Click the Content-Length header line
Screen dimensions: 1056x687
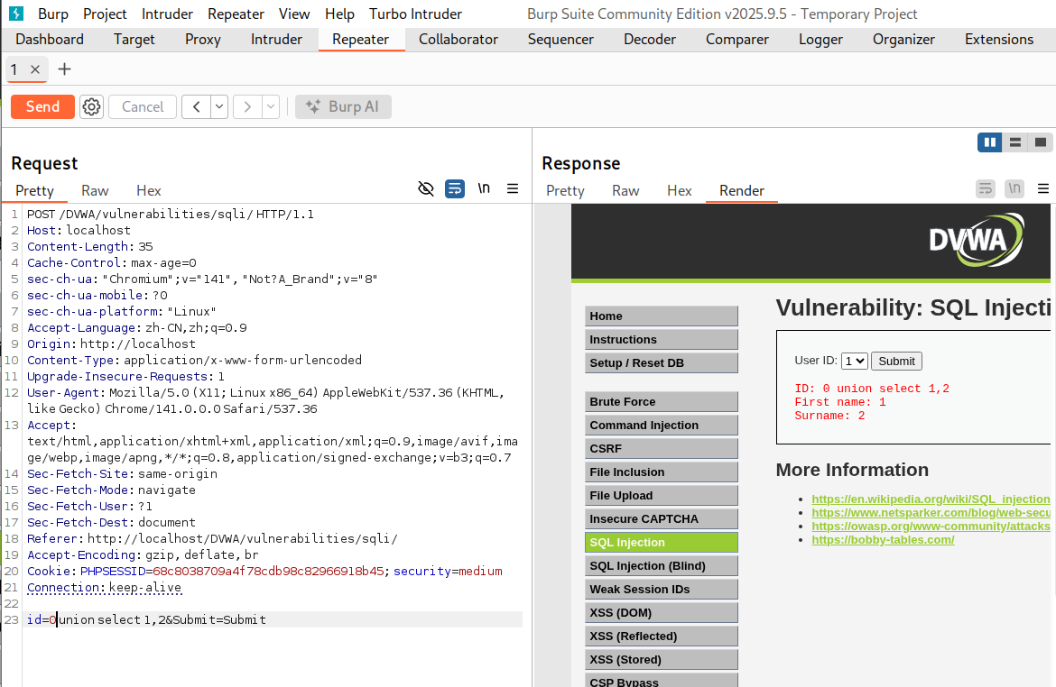pyautogui.click(x=90, y=247)
